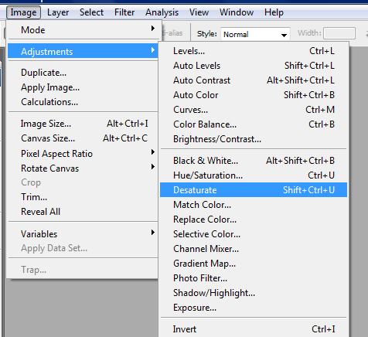Select Auto Color adjustment

coord(254,95)
